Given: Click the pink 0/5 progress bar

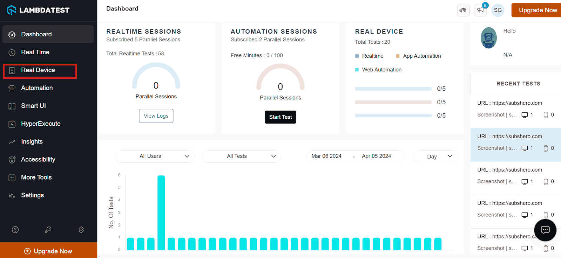Looking at the screenshot, I should (x=393, y=102).
